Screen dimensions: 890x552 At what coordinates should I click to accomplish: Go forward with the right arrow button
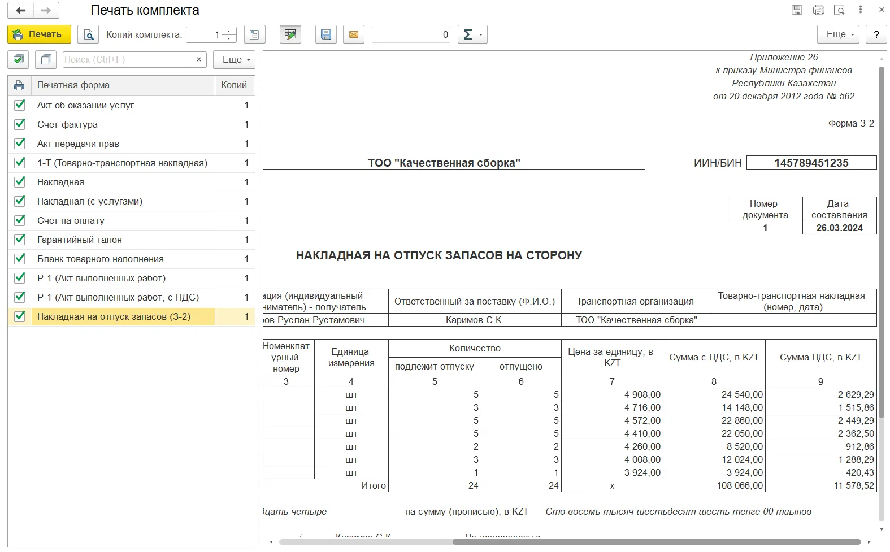tap(46, 10)
